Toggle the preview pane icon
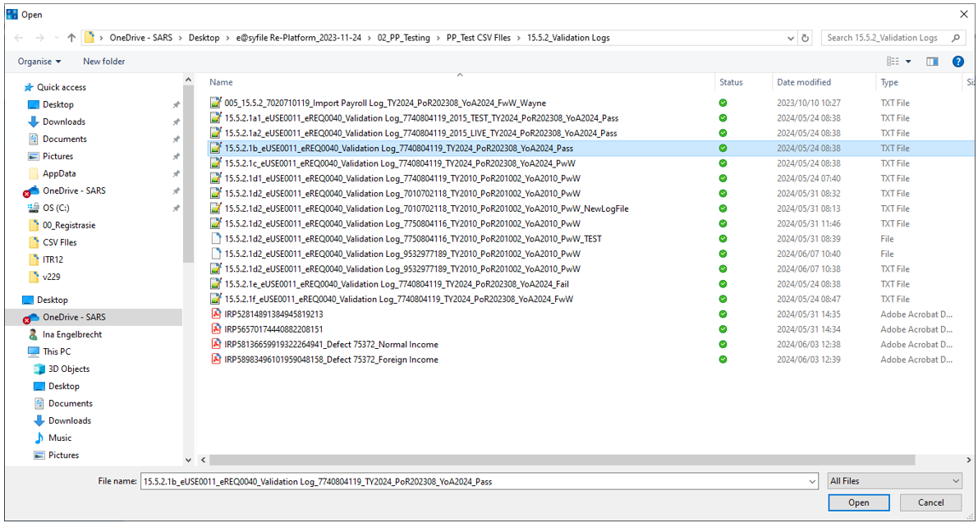 932,62
